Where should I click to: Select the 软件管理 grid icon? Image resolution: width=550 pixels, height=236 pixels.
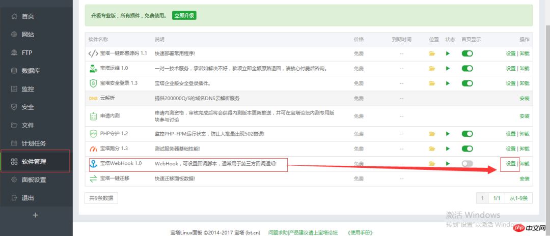(14, 161)
